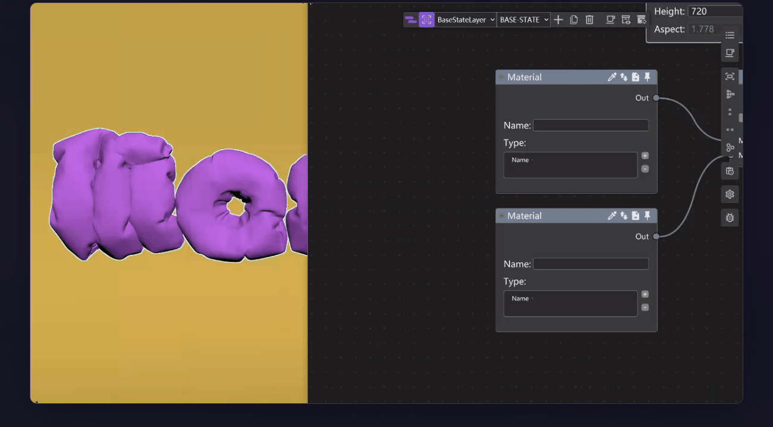
Task: Open the gear settings icon in the right sidebar
Action: point(730,194)
